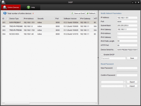Click software version V5.2.0build 141016
141x106 pixels.
pos(71,34)
